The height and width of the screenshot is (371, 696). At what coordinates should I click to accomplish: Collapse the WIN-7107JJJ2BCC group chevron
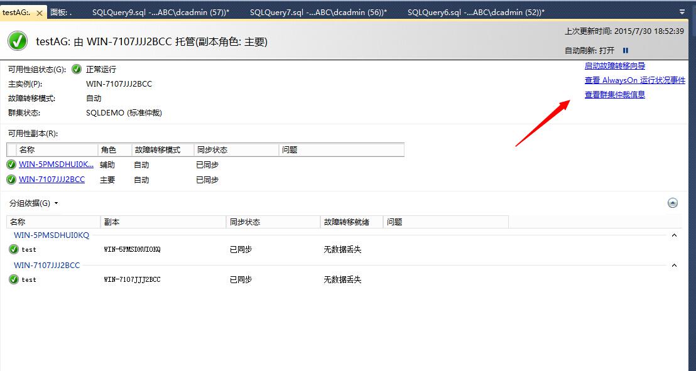(674, 265)
